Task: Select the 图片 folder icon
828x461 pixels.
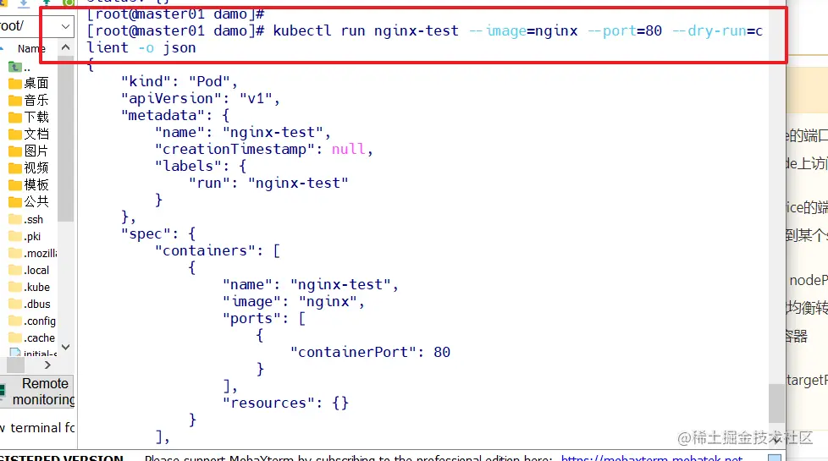Action: pyautogui.click(x=14, y=151)
